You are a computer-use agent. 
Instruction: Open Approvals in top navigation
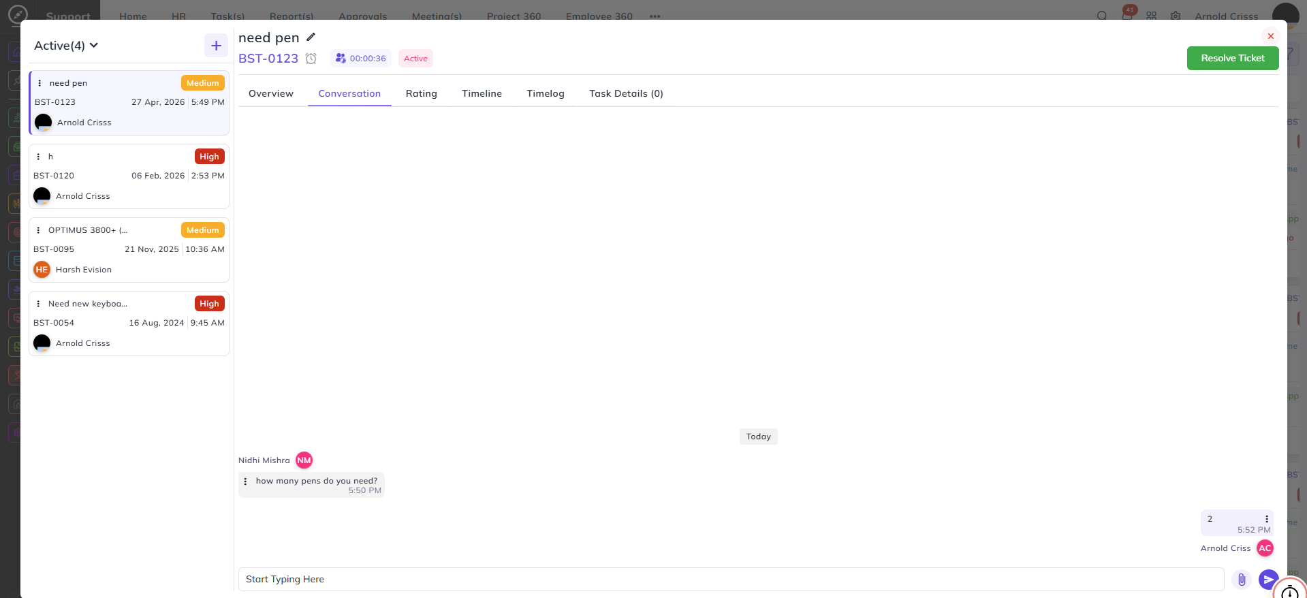pos(363,16)
